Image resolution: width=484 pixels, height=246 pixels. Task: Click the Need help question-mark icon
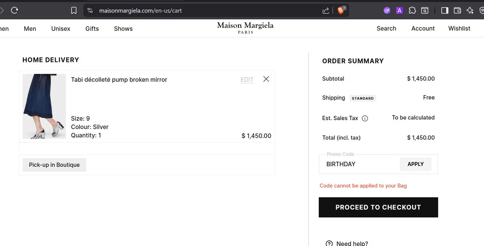click(x=329, y=243)
